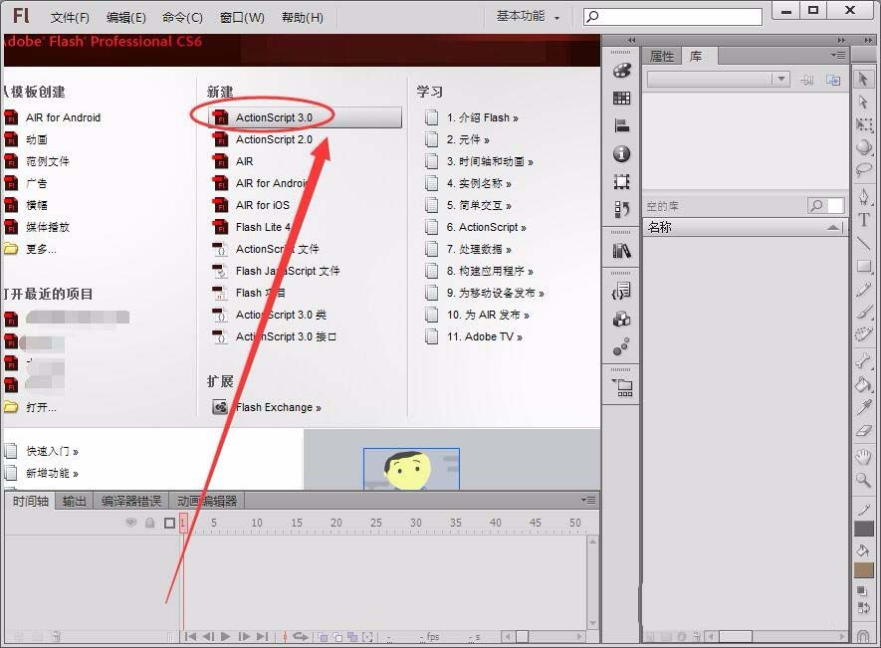Switch to the 属性 tab
881x648 pixels.
tap(661, 56)
